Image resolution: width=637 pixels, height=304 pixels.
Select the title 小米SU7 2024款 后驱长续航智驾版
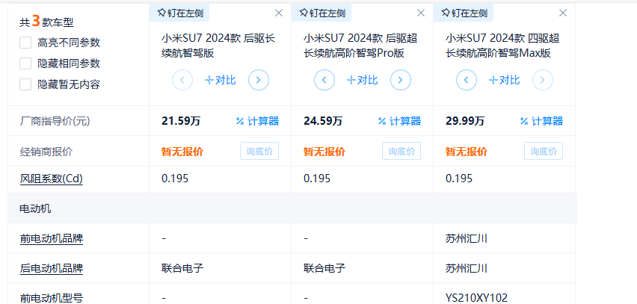tap(218, 46)
